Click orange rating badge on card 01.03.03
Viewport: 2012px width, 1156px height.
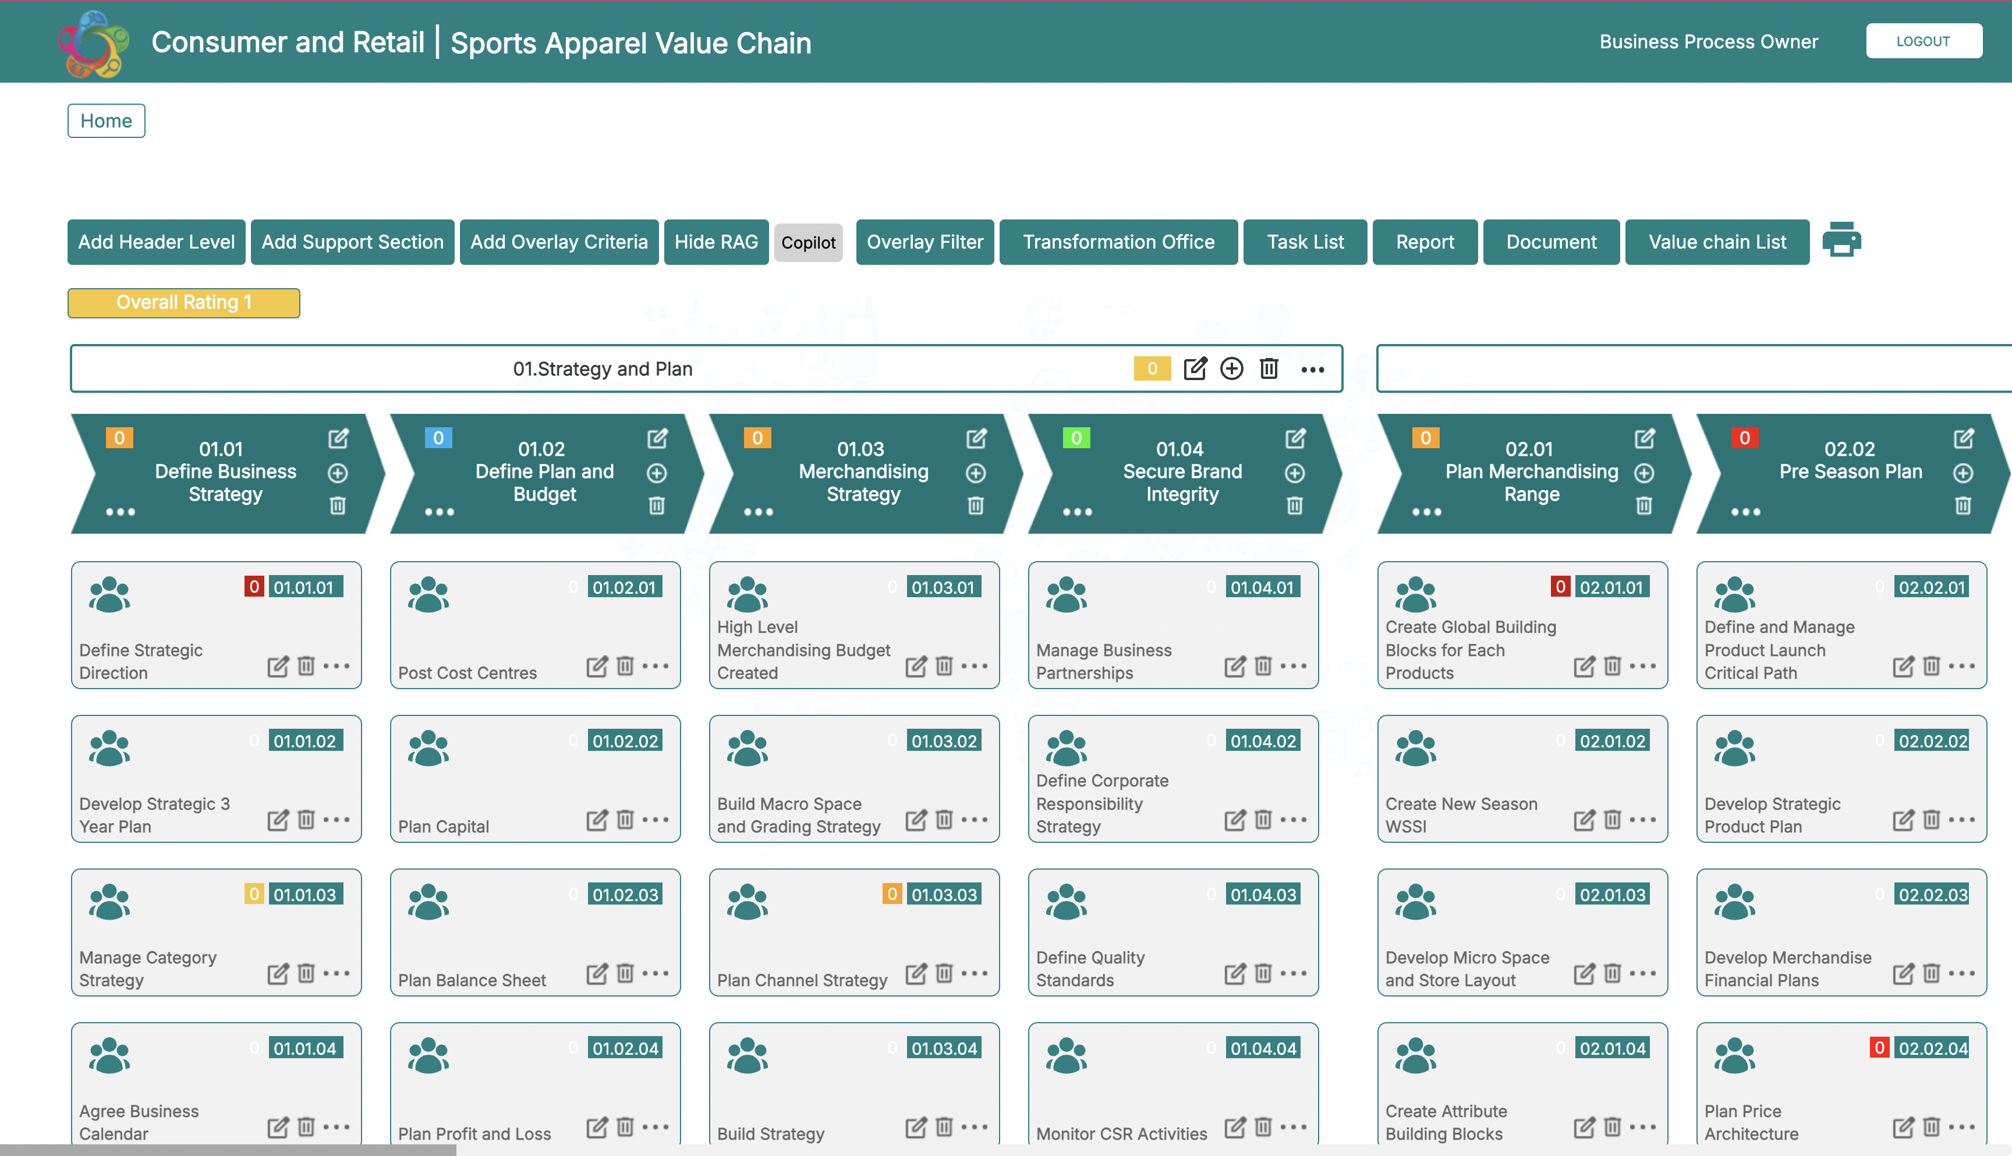tap(892, 894)
